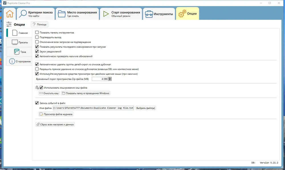Uncheck Запись событий в файл

tap(37, 103)
